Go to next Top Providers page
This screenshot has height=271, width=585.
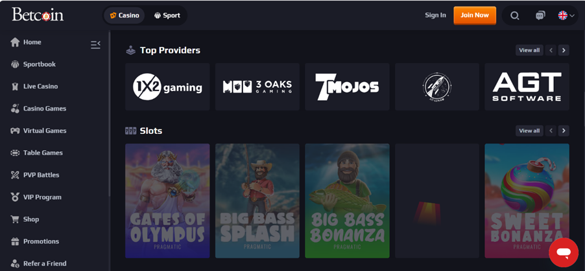[564, 50]
